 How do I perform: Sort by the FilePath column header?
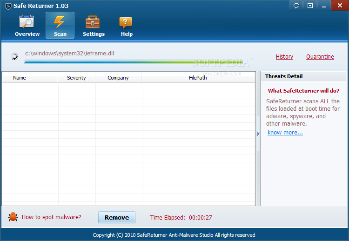pyautogui.click(x=198, y=78)
